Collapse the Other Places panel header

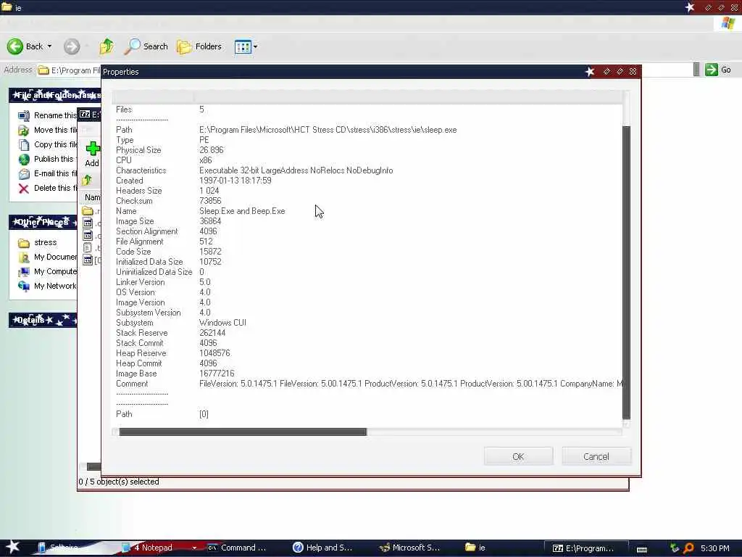point(43,222)
